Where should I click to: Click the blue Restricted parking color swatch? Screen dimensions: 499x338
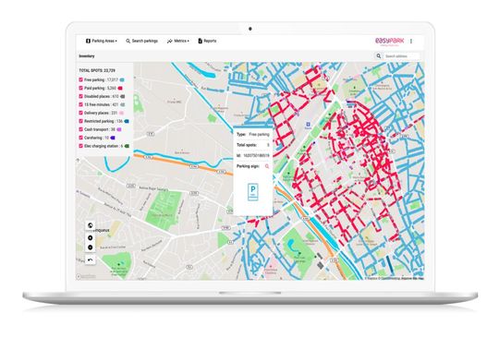(127, 121)
